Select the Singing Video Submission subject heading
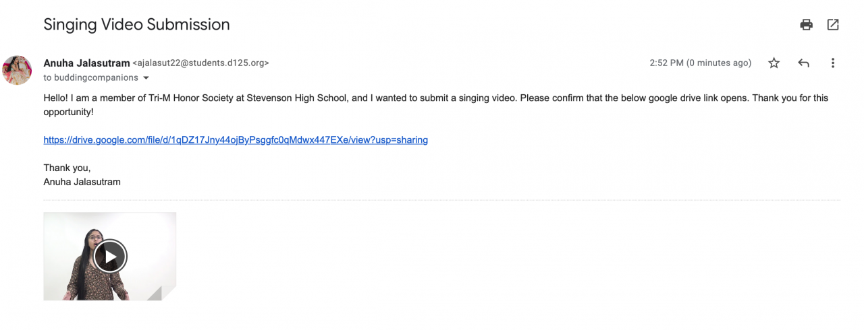The width and height of the screenshot is (864, 330). (136, 25)
